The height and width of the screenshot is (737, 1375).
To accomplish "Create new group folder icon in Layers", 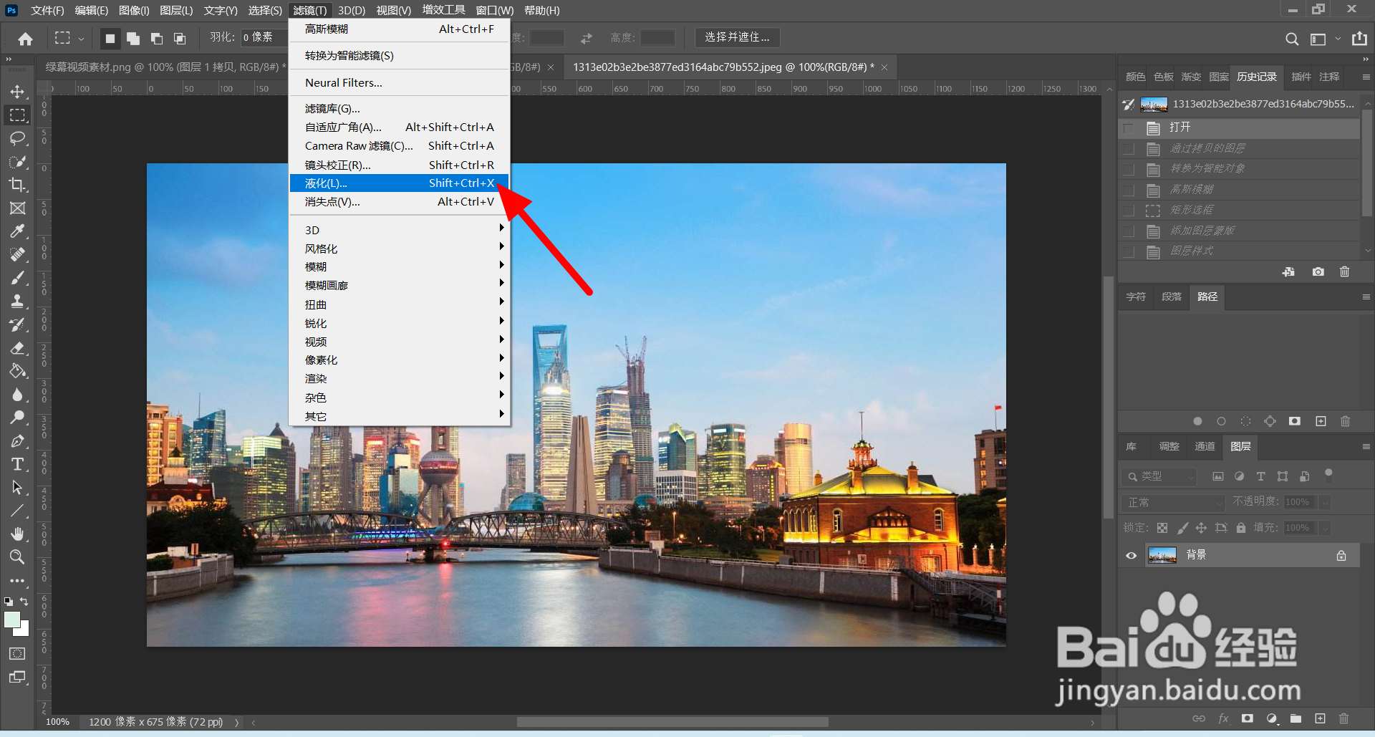I will tap(1296, 718).
